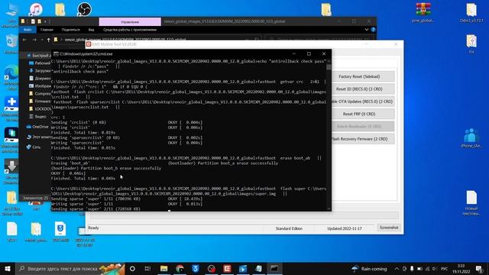
Task: Navigate back in File Explorer
Action: tap(24, 40)
